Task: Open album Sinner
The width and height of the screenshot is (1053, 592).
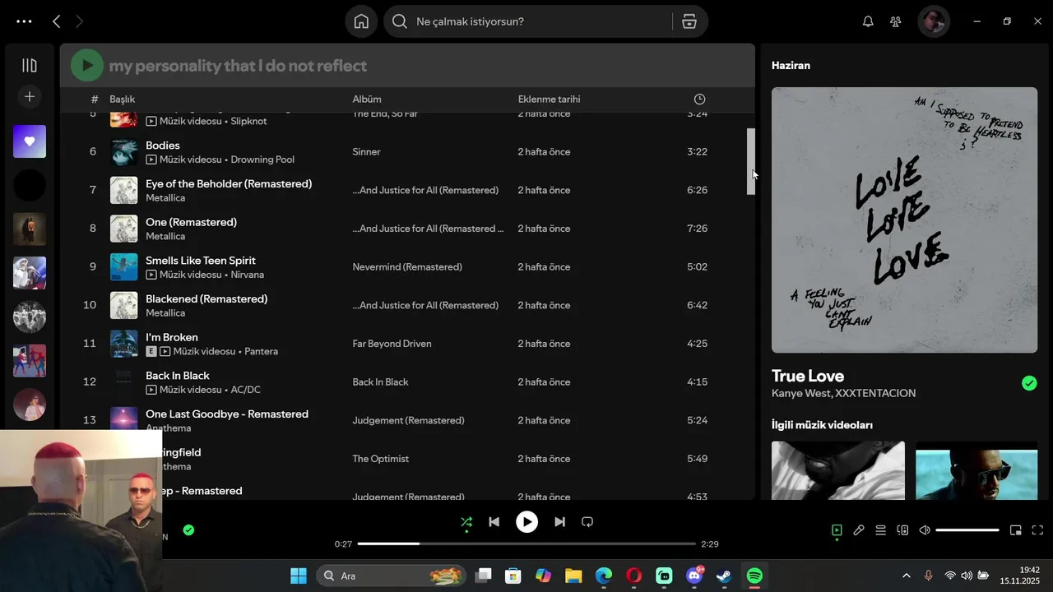Action: (366, 152)
